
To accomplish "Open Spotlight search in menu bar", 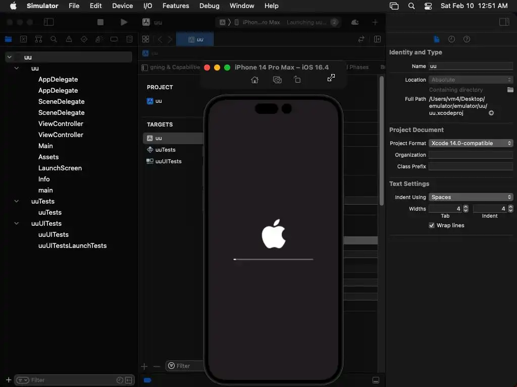I will pyautogui.click(x=411, y=6).
